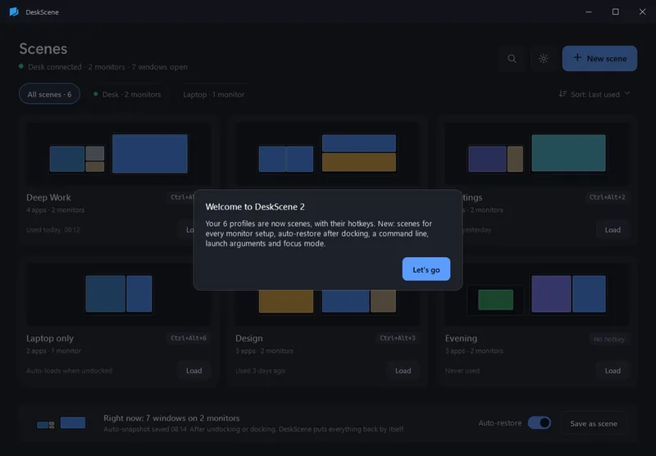This screenshot has width=656, height=456.
Task: Maximize the DeskScene window
Action: click(616, 11)
